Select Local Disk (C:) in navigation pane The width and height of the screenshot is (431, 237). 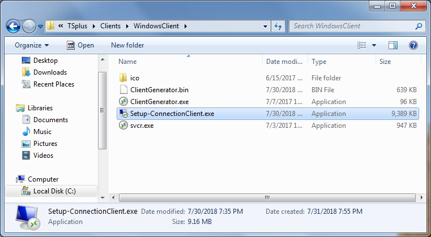click(x=54, y=191)
